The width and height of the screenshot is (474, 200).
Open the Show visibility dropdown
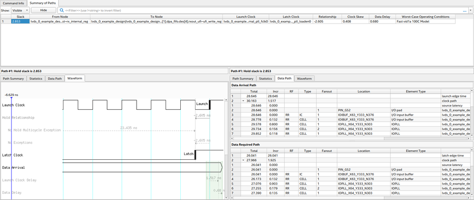20,10
